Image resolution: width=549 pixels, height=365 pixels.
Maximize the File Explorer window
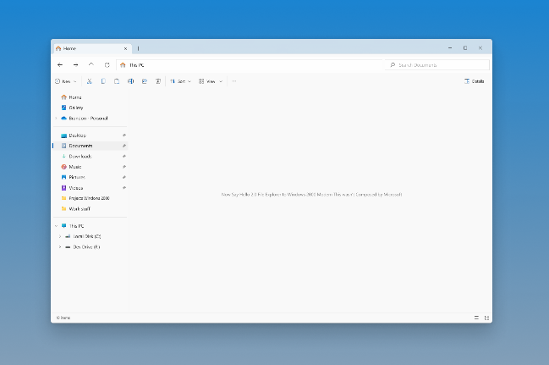(465, 48)
